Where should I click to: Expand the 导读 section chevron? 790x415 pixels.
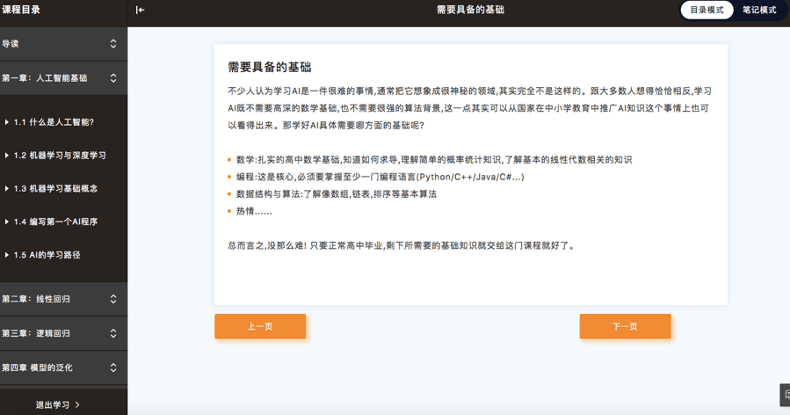113,44
